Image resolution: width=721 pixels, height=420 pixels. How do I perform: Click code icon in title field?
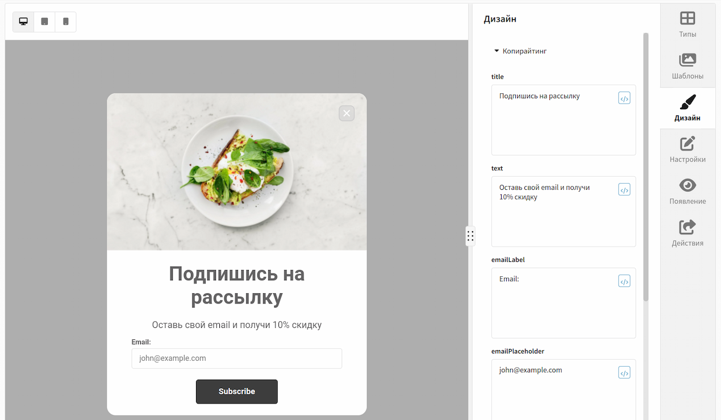pos(624,98)
